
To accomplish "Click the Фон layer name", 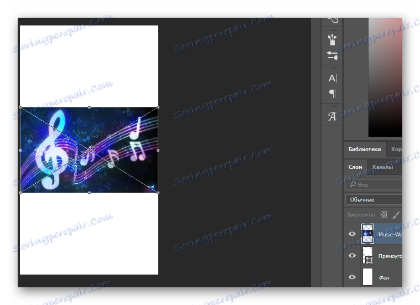I will [x=384, y=278].
